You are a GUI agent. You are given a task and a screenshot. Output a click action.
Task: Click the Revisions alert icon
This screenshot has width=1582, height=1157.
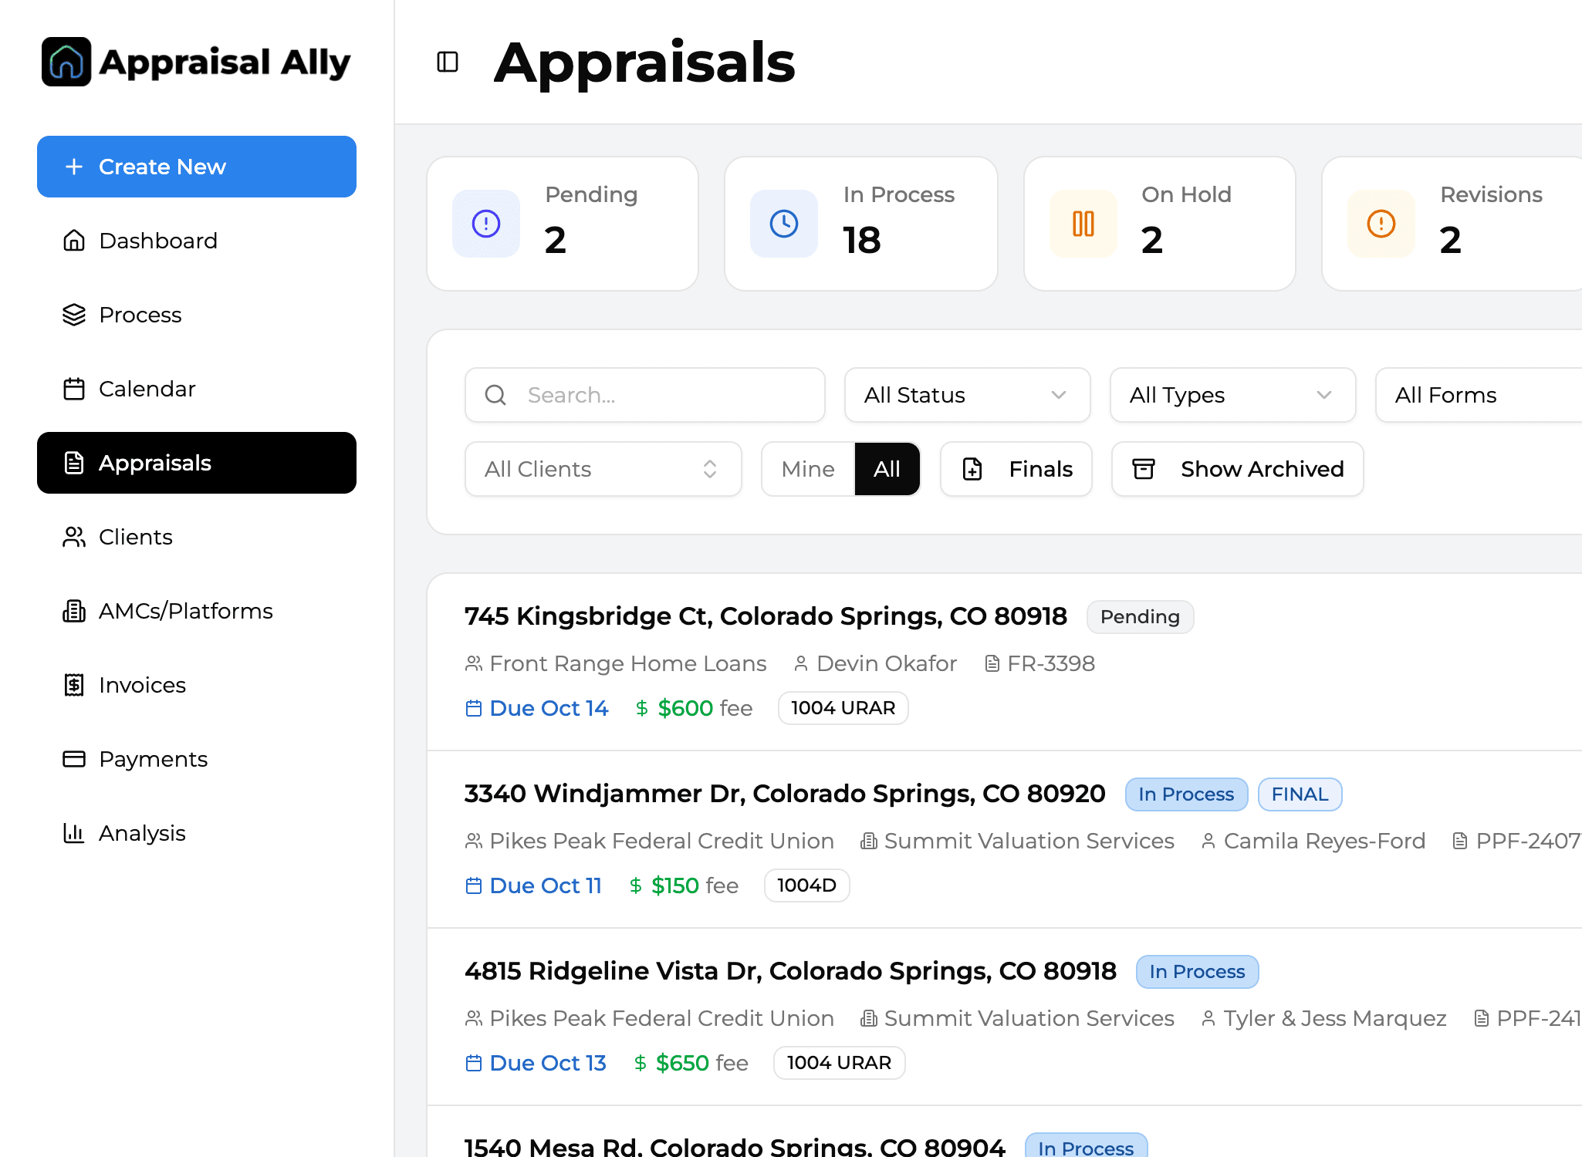(1381, 224)
